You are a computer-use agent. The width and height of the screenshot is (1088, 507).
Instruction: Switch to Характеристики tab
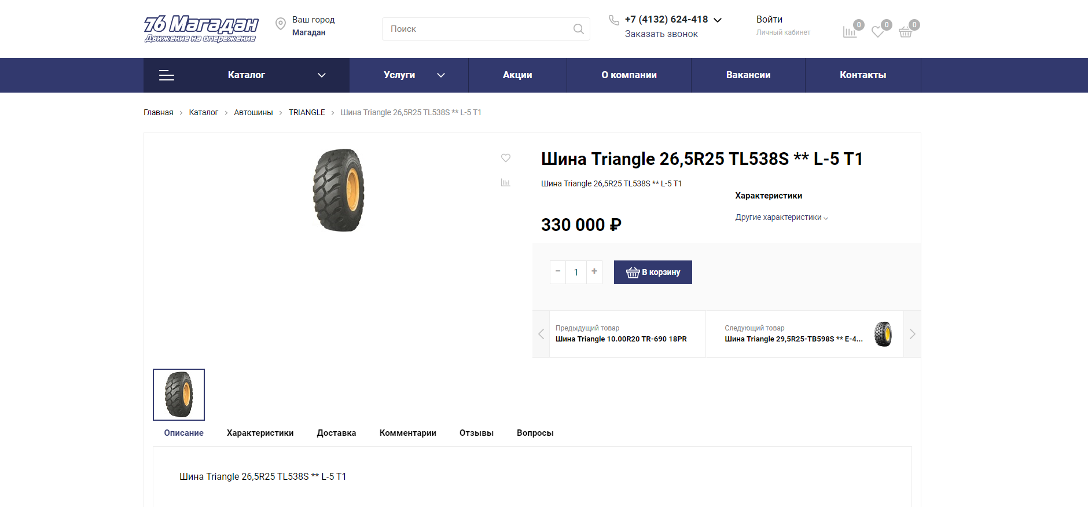[260, 433]
